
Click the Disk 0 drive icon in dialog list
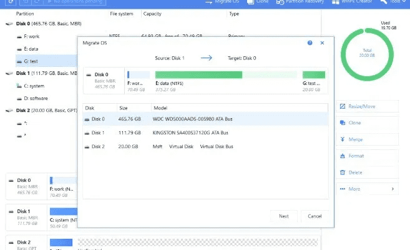(87, 119)
